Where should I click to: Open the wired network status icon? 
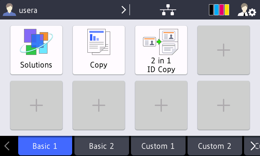click(168, 10)
